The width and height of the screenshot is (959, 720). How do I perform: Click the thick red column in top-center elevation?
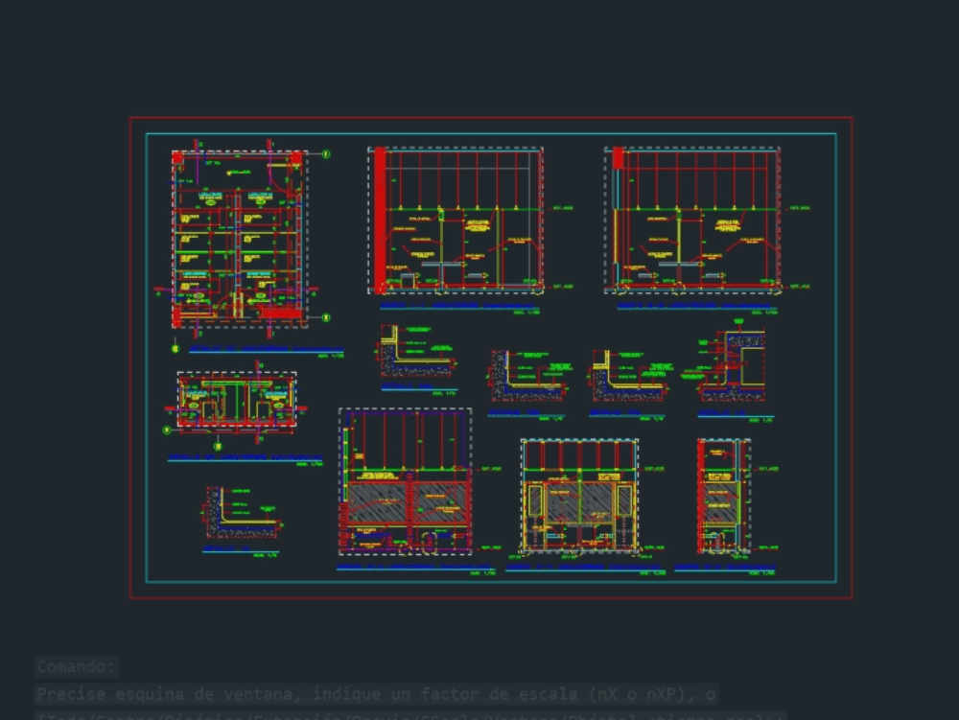(381, 220)
